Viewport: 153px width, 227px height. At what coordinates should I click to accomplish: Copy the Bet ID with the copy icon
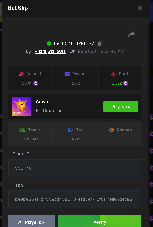tap(100, 43)
